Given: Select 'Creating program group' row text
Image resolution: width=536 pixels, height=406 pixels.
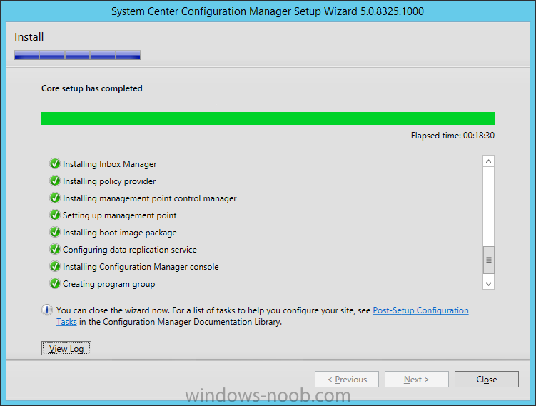Looking at the screenshot, I should coord(108,284).
